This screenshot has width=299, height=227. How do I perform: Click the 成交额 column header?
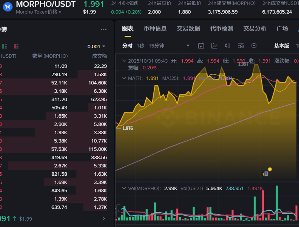pos(99,56)
